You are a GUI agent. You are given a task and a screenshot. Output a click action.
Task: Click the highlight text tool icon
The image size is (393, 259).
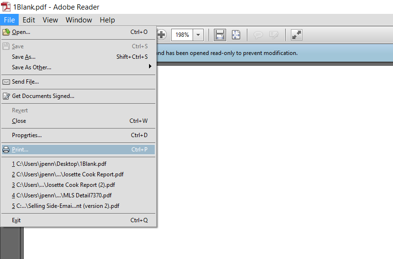(x=274, y=35)
